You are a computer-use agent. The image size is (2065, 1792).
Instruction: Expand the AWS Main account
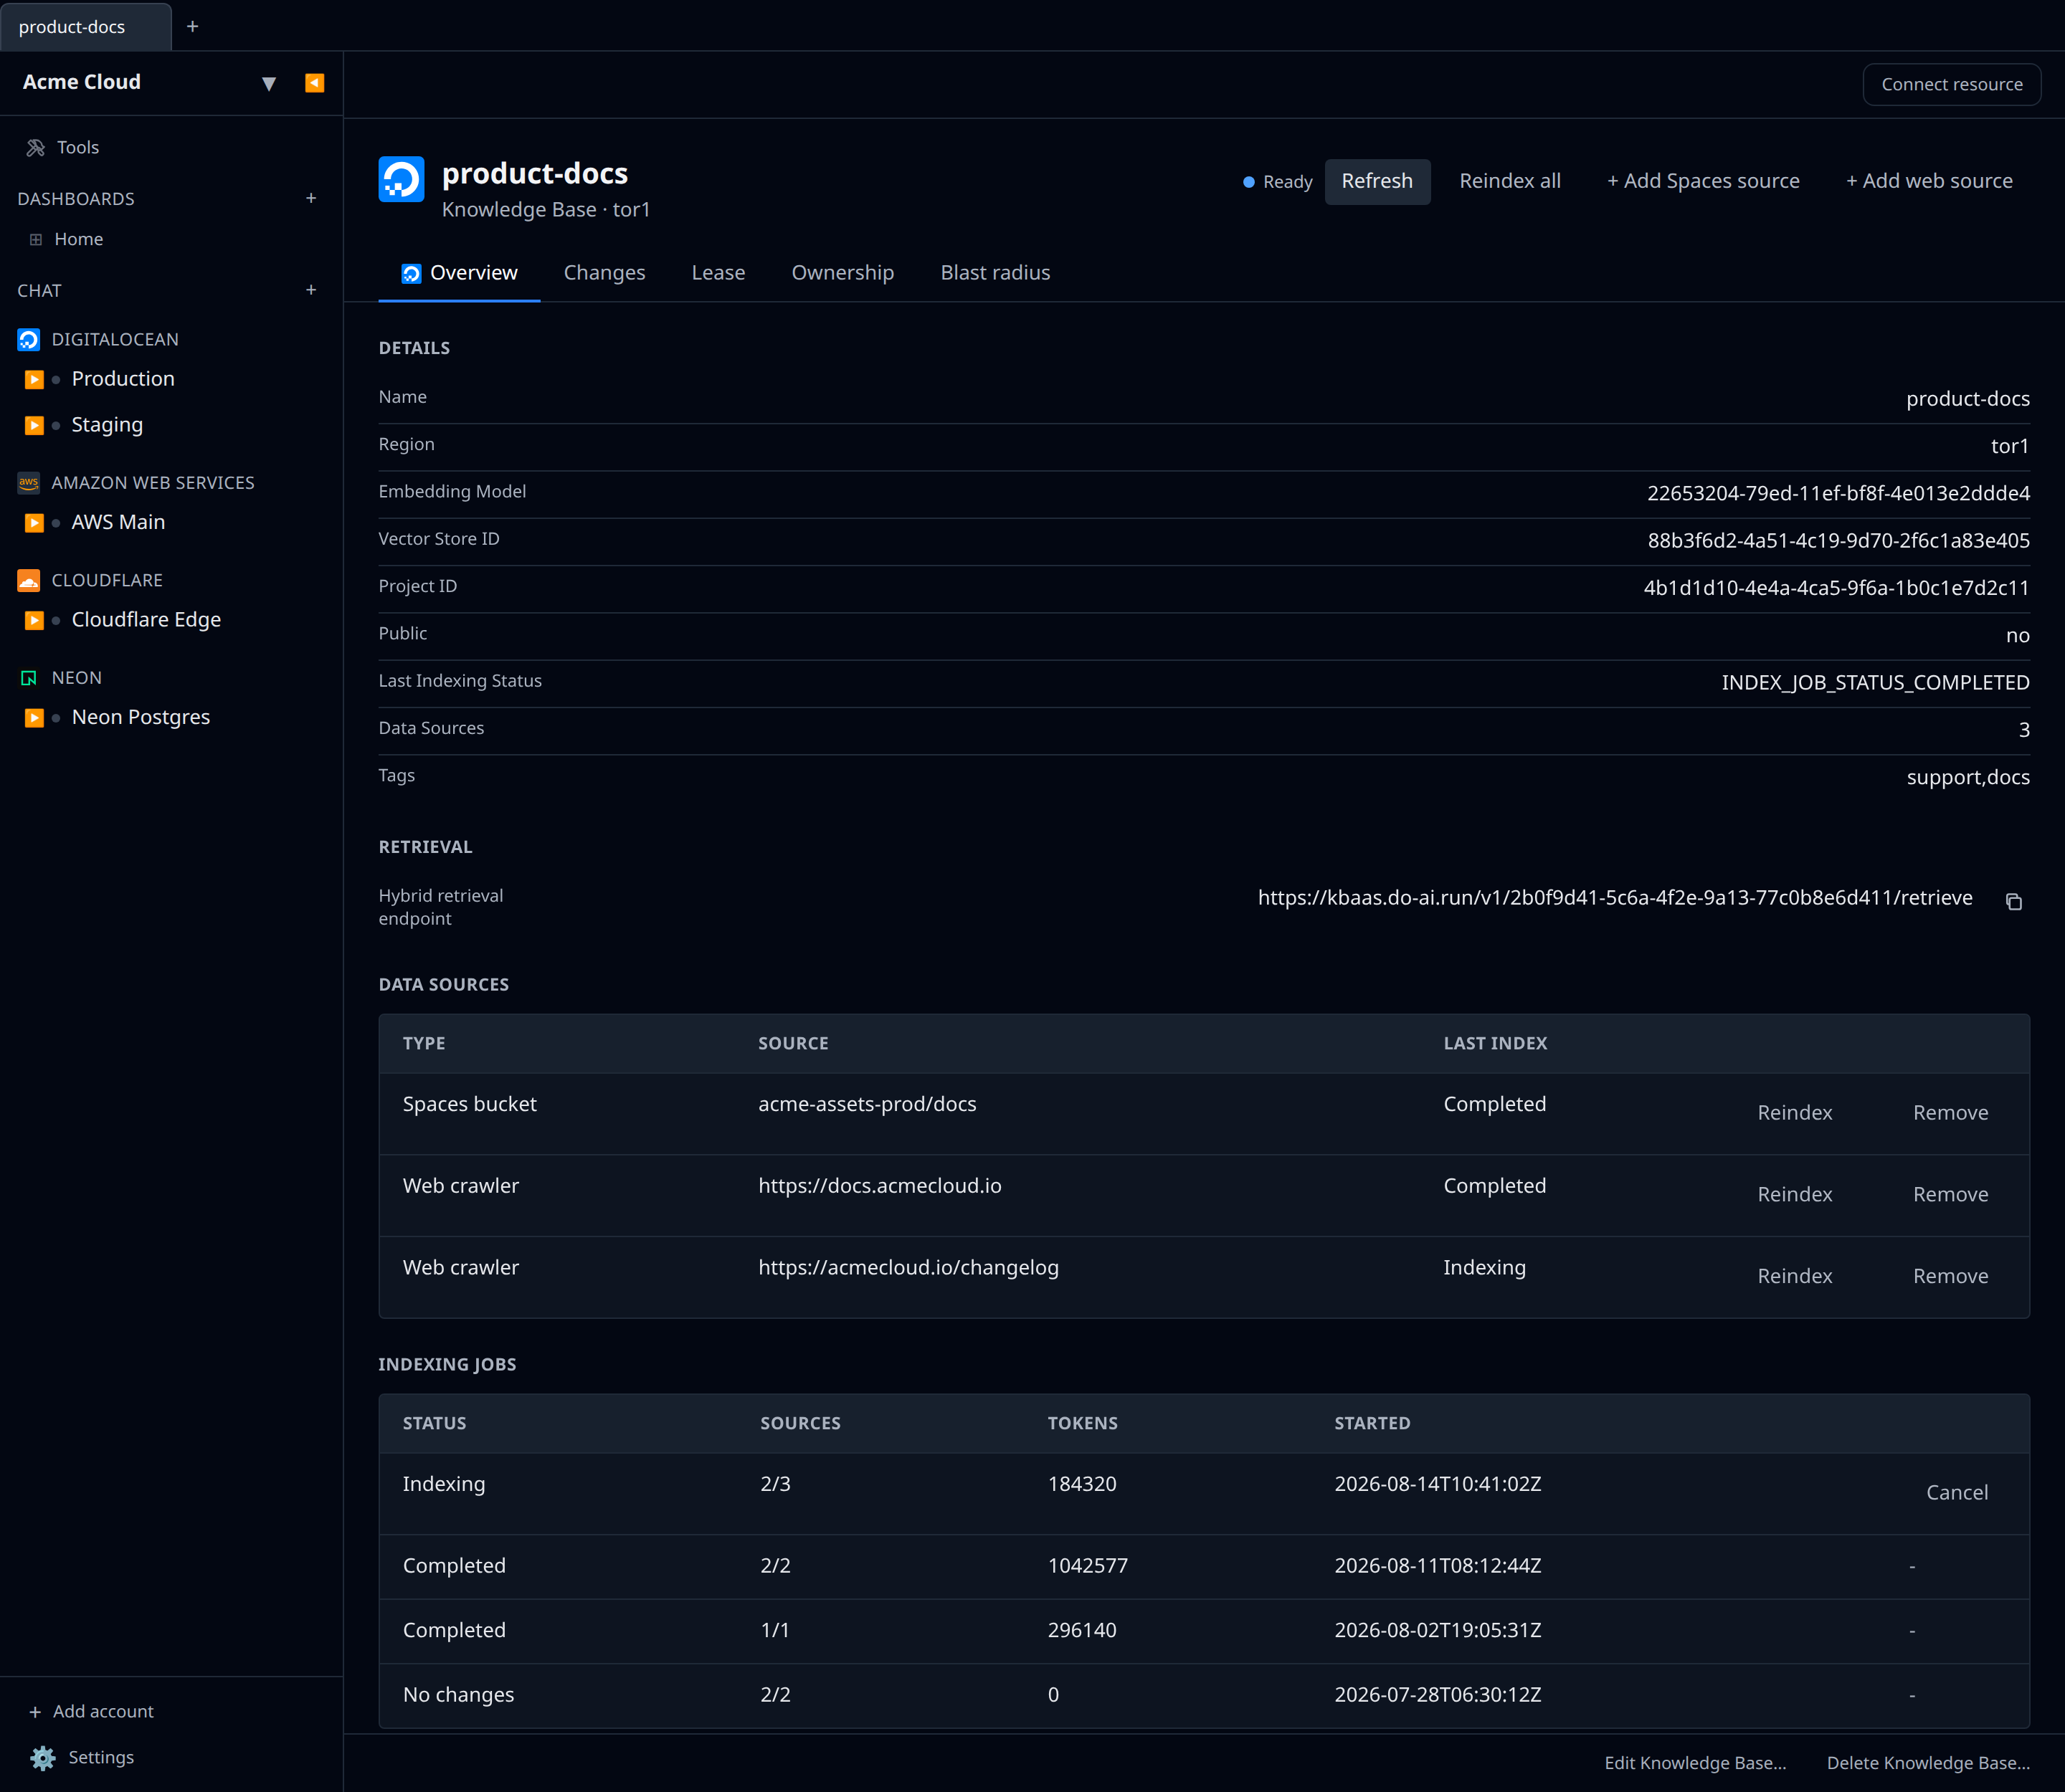tap(34, 522)
